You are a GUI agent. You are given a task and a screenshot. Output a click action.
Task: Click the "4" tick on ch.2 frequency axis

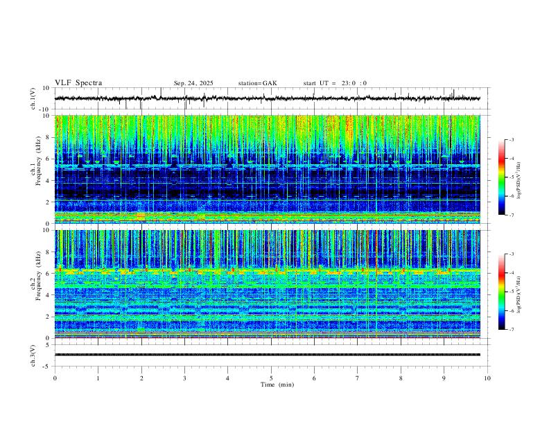[49, 295]
